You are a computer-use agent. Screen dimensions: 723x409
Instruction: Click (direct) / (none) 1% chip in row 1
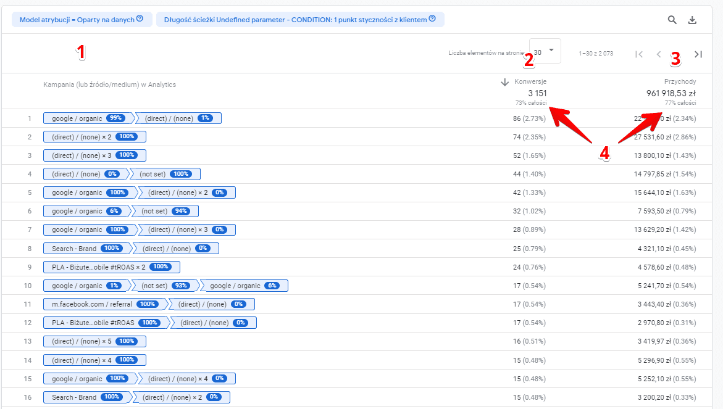(x=178, y=118)
